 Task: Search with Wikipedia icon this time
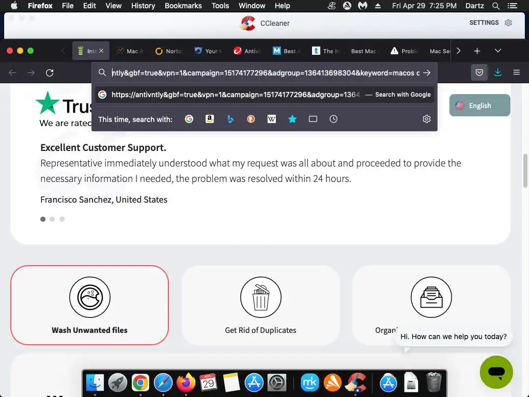tap(272, 119)
